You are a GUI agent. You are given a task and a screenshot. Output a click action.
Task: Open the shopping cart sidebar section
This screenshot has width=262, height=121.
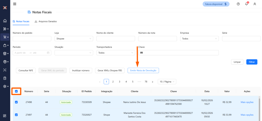(5, 37)
